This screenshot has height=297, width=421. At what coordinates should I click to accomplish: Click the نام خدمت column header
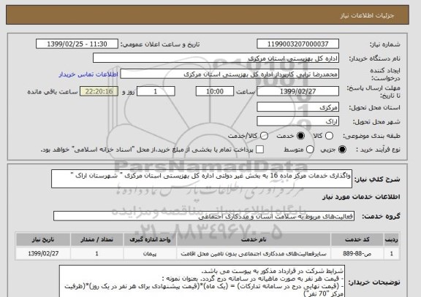click(254, 239)
